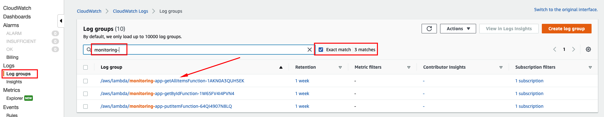Open monitoring-app-putItemFunction log group
This screenshot has height=117, width=604.
[166, 106]
